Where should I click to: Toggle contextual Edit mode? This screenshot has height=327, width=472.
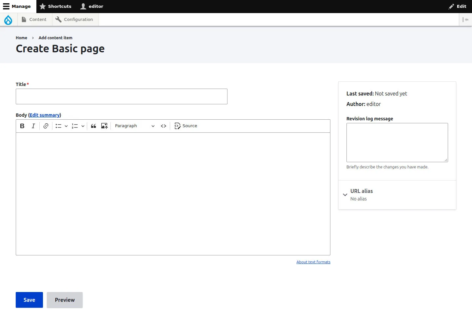(458, 7)
